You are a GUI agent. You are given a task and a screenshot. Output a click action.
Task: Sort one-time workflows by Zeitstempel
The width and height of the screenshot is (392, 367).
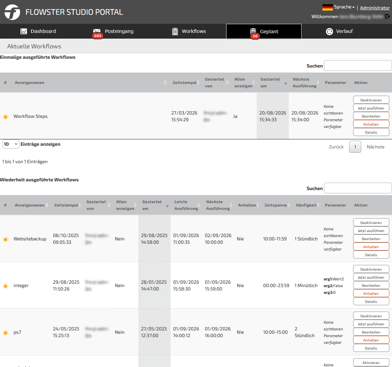coord(185,82)
